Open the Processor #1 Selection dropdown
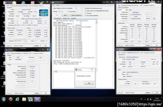This screenshot has height=107, width=163. point(20,41)
